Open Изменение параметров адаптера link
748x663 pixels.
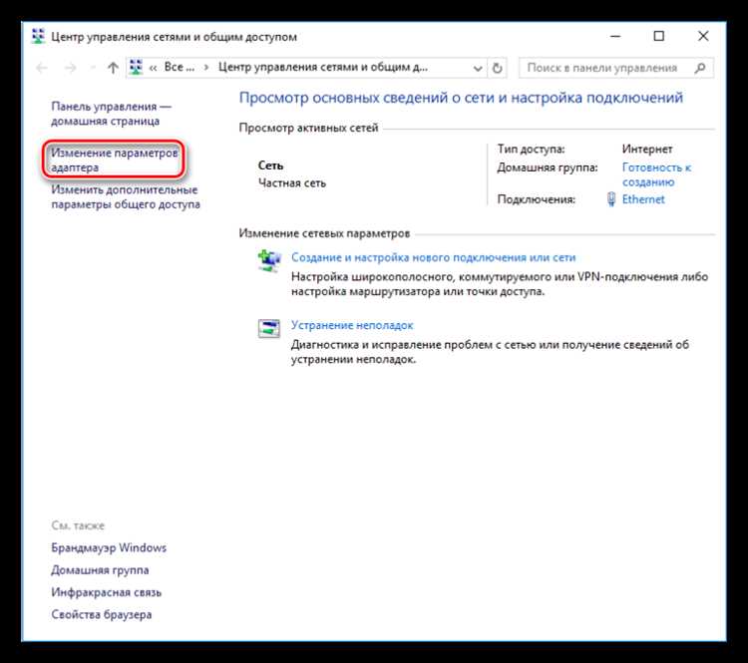point(115,160)
